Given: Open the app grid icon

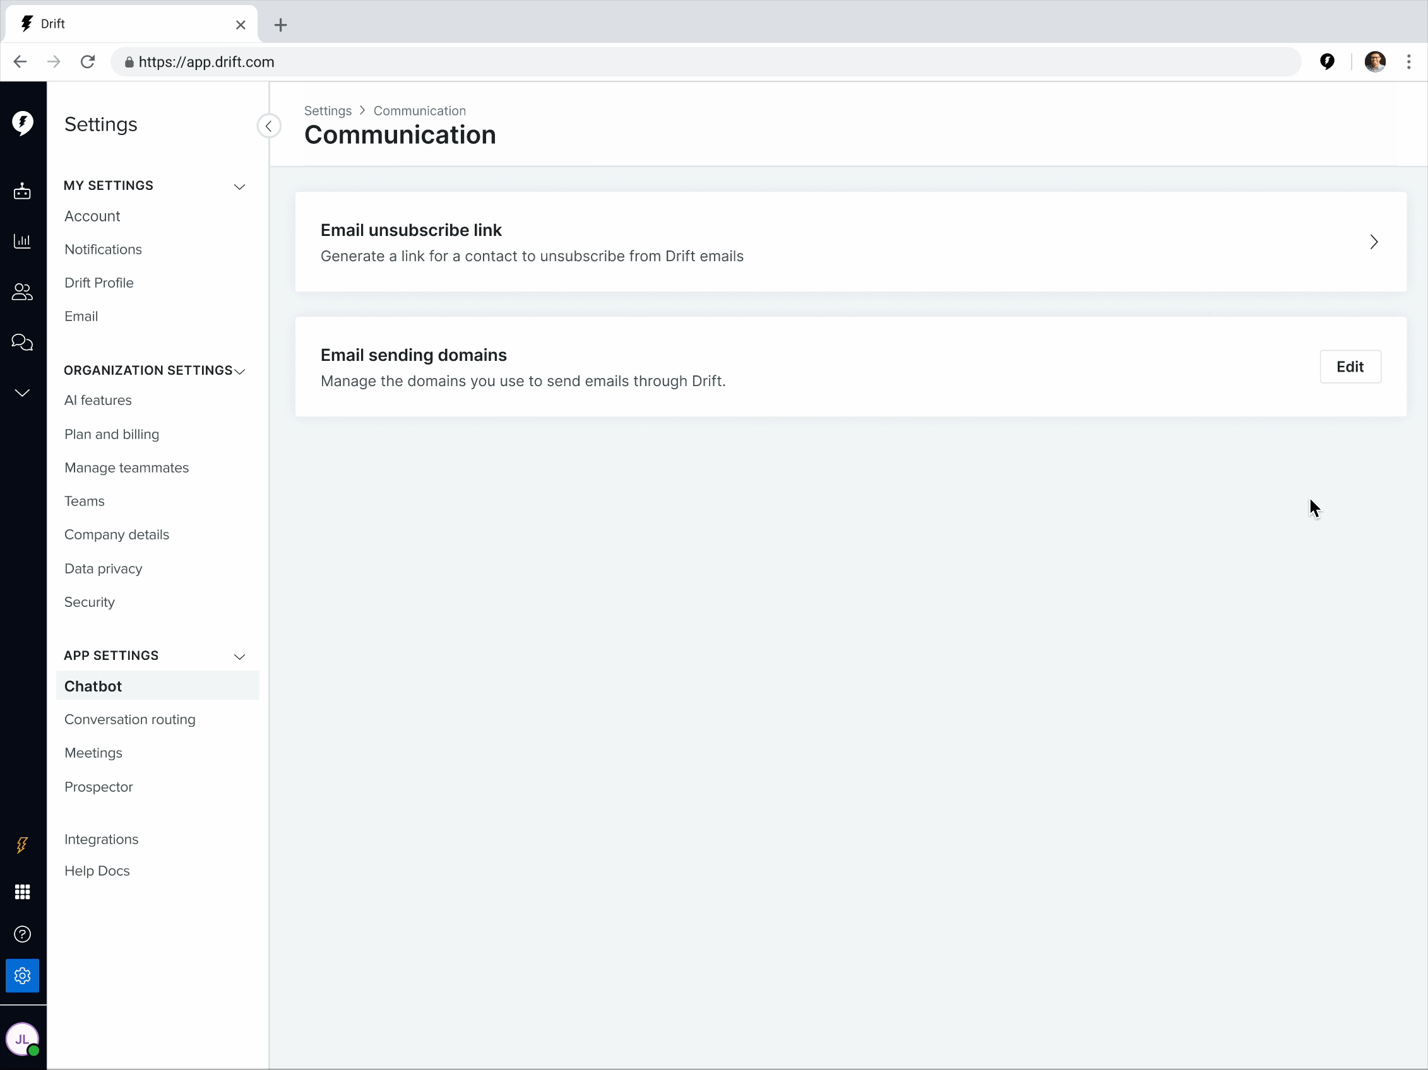Looking at the screenshot, I should tap(22, 892).
